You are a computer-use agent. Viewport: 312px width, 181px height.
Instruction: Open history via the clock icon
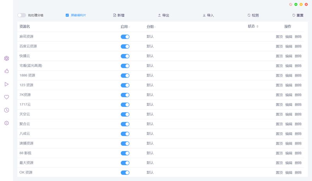pyautogui.click(x=7, y=110)
